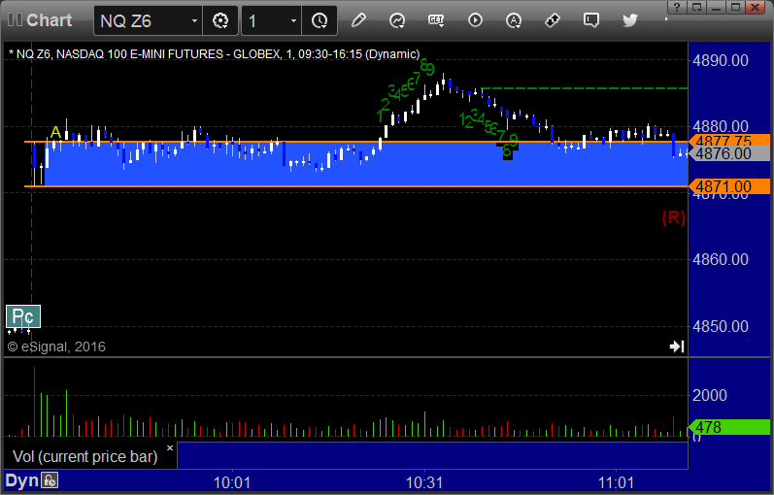Jump to latest bar with scroll-to-end arrow

(677, 346)
